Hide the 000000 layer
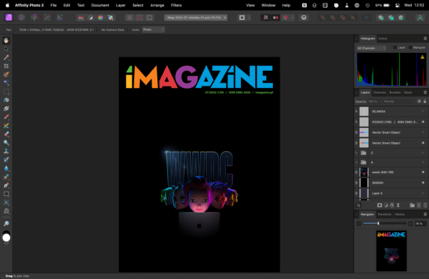This screenshot has height=279, width=429. pos(423,182)
